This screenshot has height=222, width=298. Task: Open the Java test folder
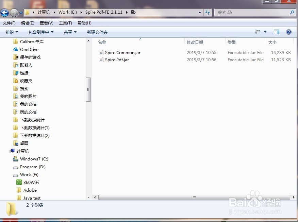click(x=32, y=198)
